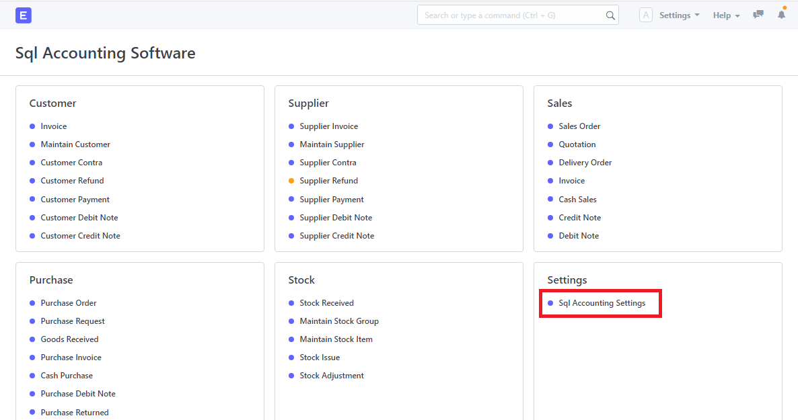Open Sql Accounting Settings
Image resolution: width=798 pixels, height=420 pixels.
(x=602, y=303)
